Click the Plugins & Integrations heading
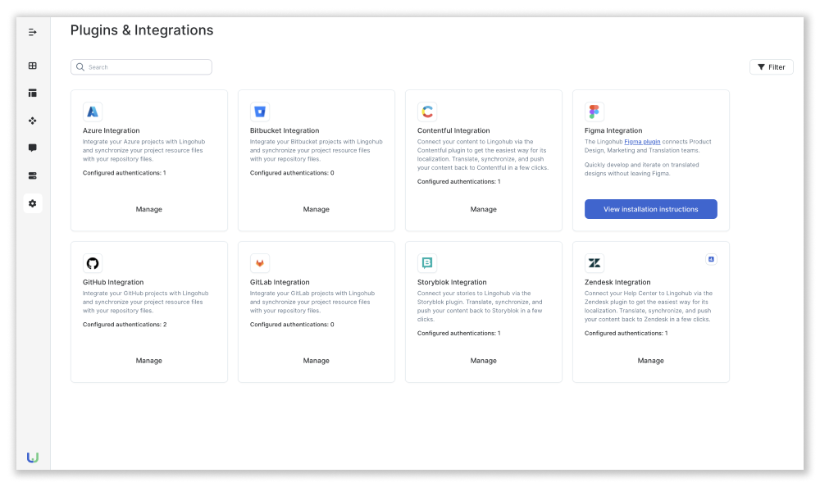 pyautogui.click(x=142, y=30)
